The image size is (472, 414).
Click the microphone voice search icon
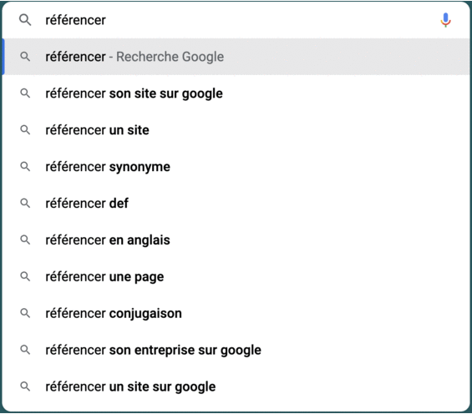tap(445, 20)
